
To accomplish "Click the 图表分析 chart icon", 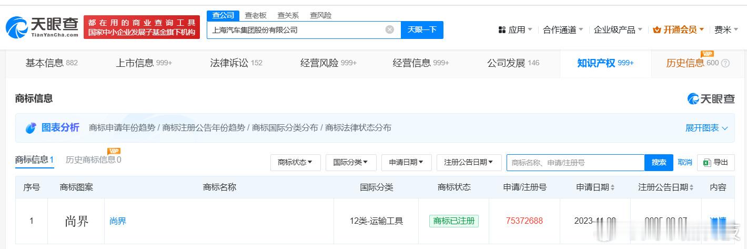I will point(31,128).
